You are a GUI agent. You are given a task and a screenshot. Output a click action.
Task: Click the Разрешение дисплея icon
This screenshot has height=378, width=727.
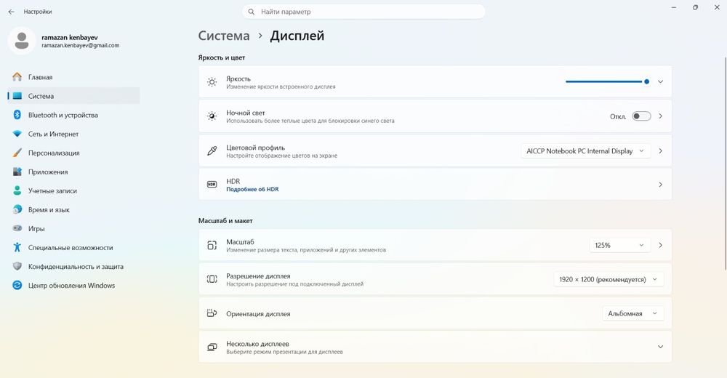tap(212, 279)
